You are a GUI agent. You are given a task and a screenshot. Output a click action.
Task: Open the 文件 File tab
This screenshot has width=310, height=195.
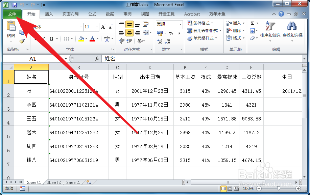[12, 14]
